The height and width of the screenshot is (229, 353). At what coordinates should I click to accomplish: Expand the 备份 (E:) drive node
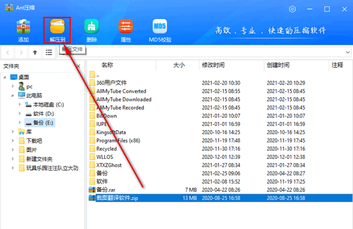(19, 122)
